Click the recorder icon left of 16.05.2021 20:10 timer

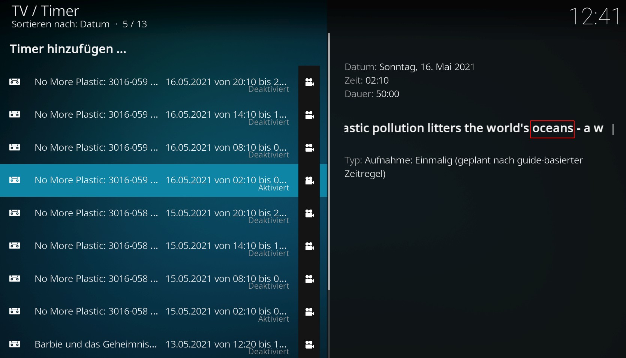pyautogui.click(x=15, y=82)
